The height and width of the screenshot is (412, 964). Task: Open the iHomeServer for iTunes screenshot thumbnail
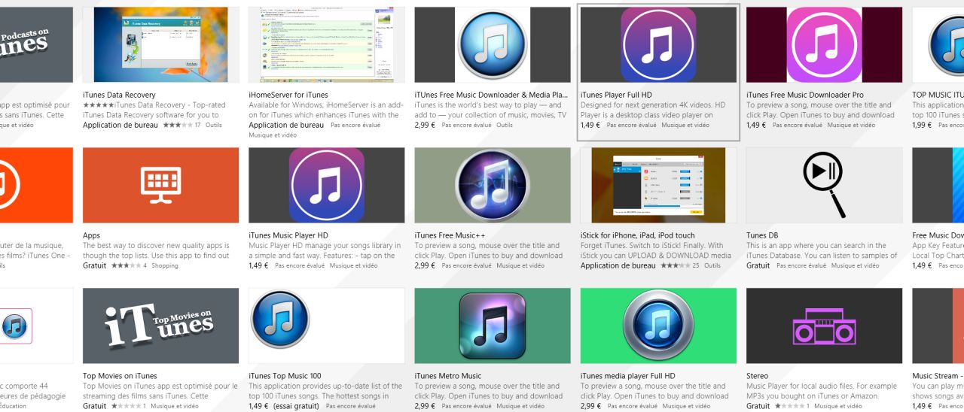pyautogui.click(x=326, y=45)
